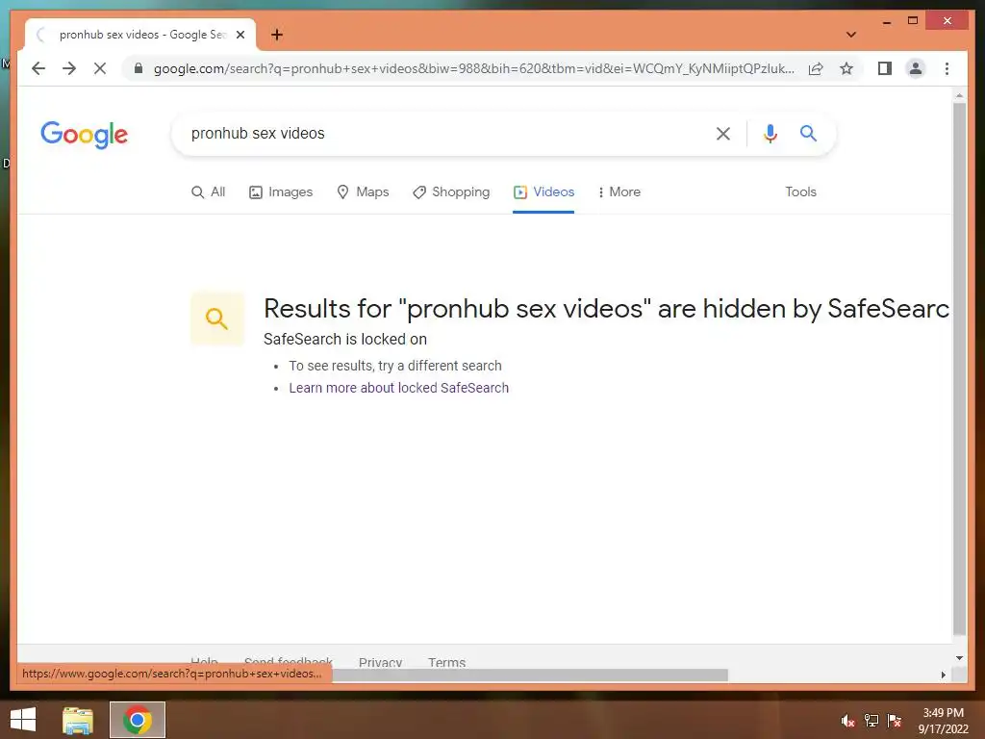This screenshot has height=739, width=985.
Task: Click the horizontal scrollbar thumb
Action: pyautogui.click(x=530, y=675)
